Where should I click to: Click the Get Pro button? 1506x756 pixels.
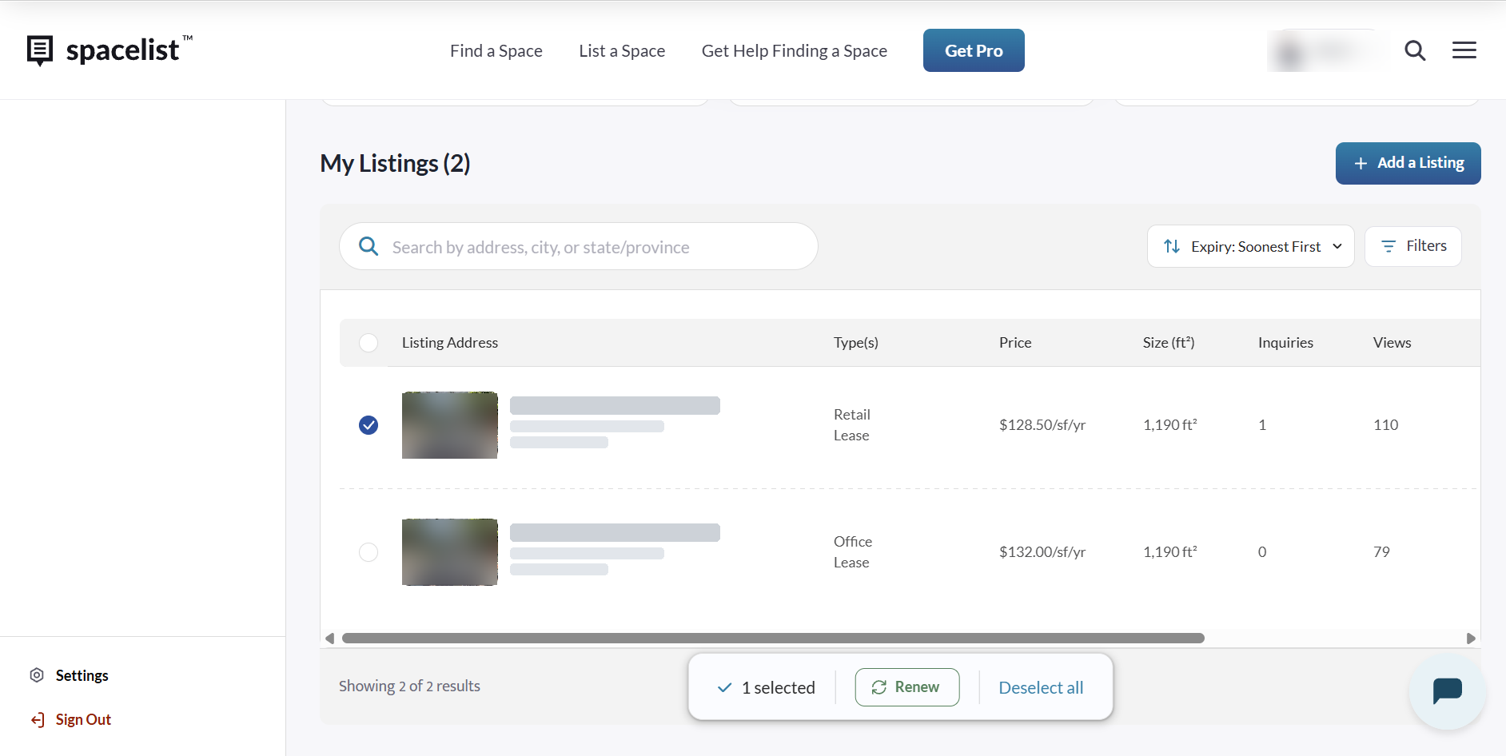[x=974, y=50]
